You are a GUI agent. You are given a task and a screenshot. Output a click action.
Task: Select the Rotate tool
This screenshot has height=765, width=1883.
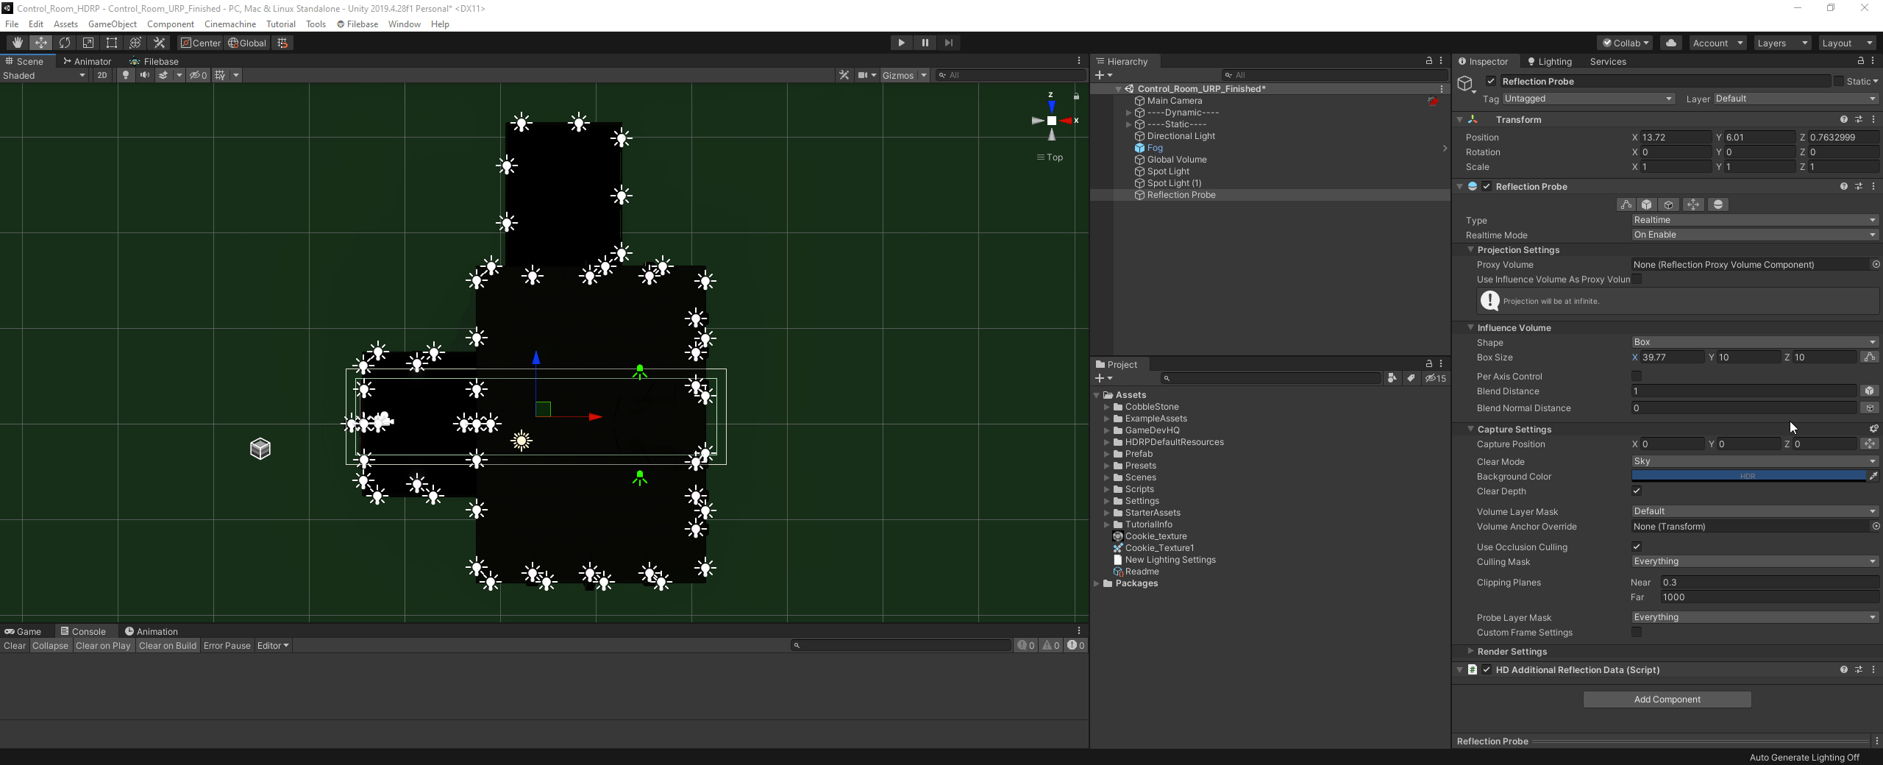(x=65, y=42)
